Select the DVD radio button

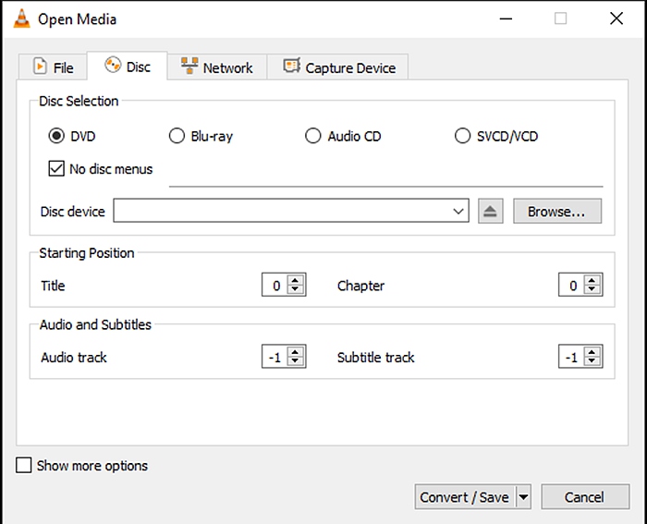pos(56,136)
